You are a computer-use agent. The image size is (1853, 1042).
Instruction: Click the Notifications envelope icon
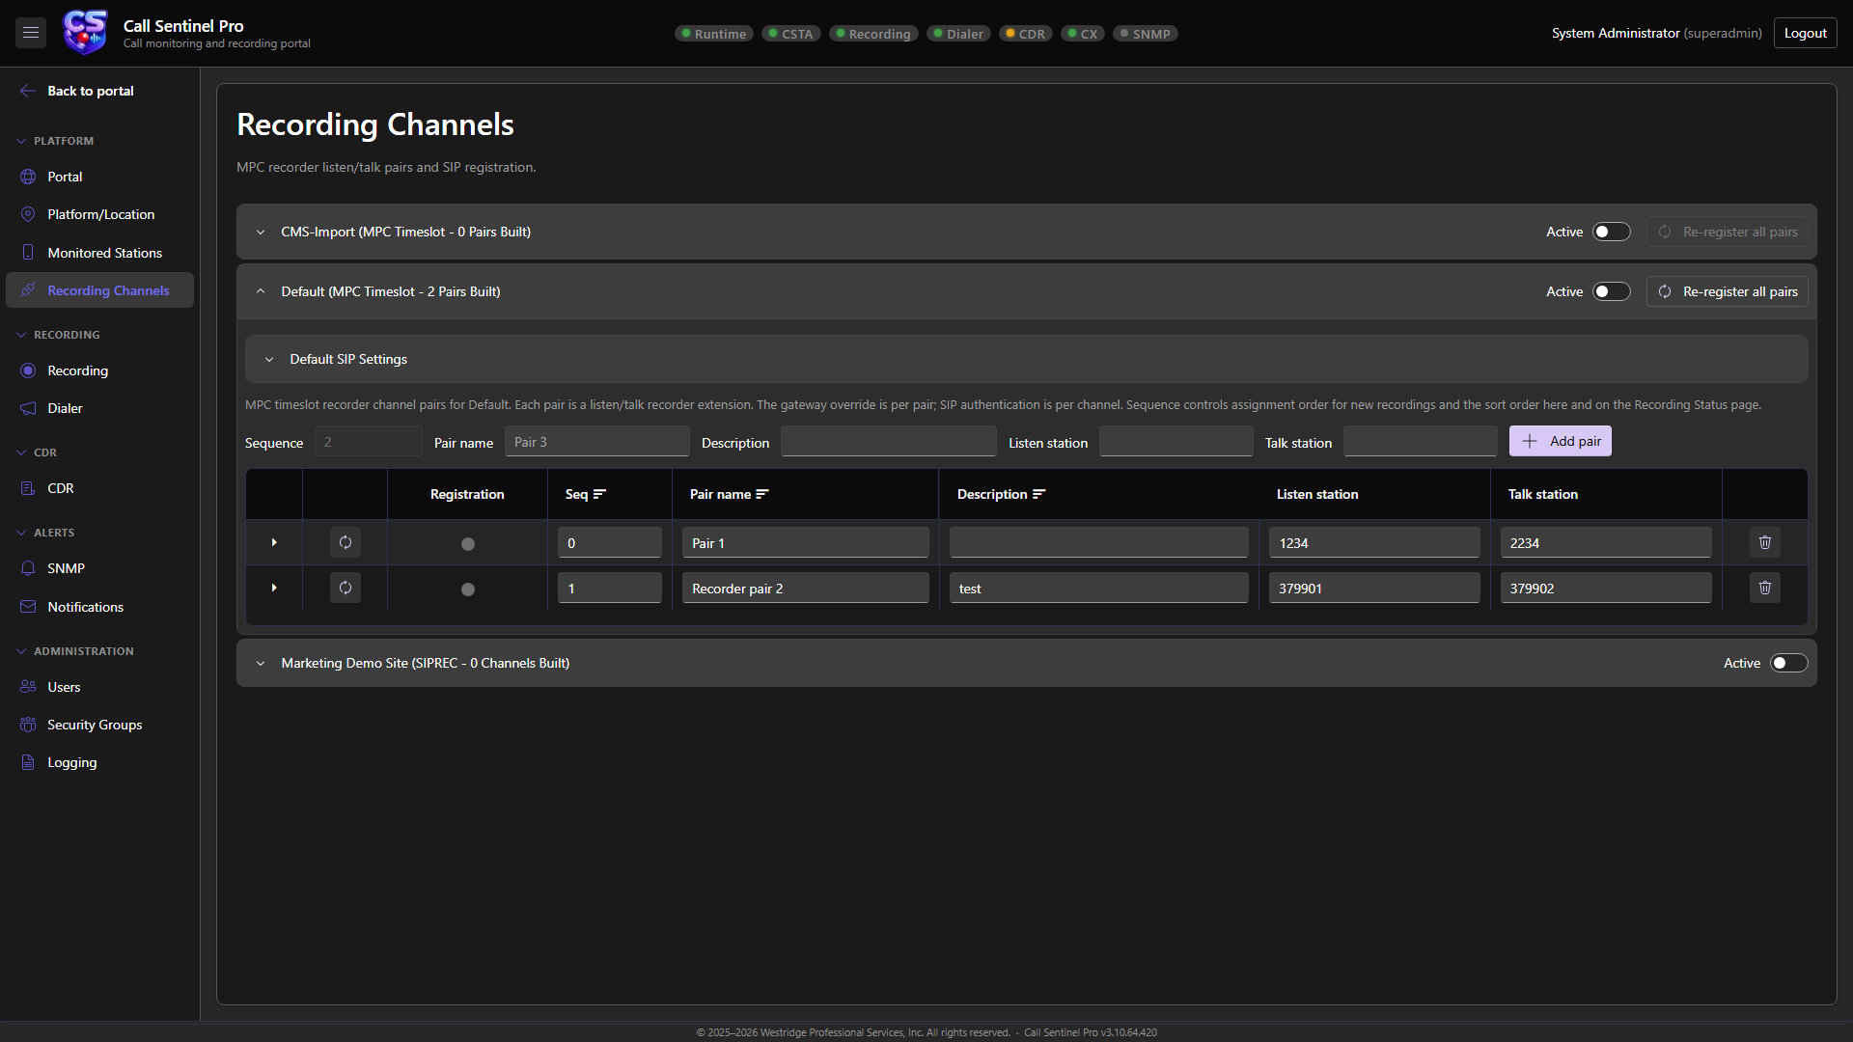pos(28,607)
